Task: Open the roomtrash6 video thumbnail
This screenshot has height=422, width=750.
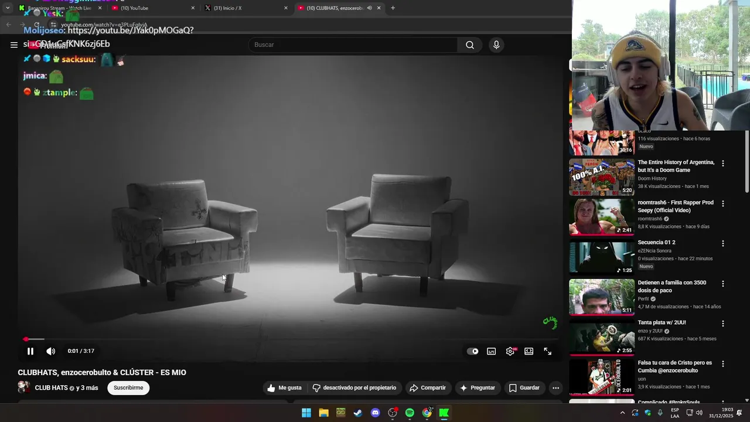Action: 602,217
